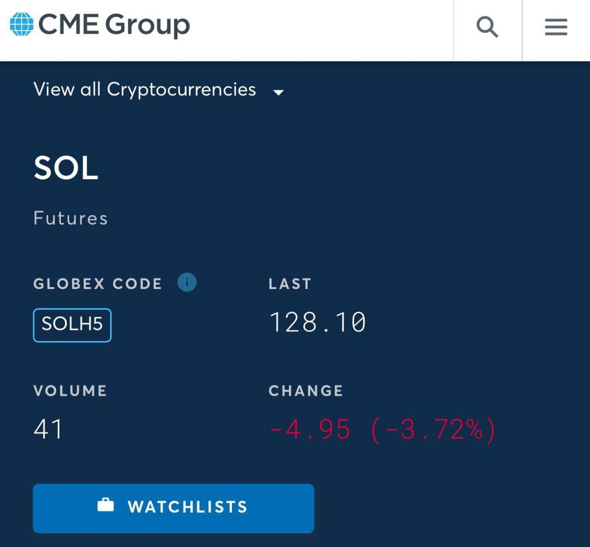This screenshot has width=590, height=547.
Task: Click the CME Group wordmark
Action: 114,24
